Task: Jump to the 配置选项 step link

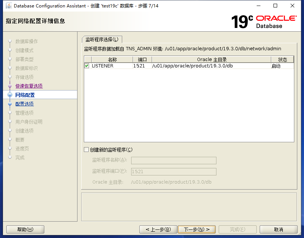Action: 25,104
